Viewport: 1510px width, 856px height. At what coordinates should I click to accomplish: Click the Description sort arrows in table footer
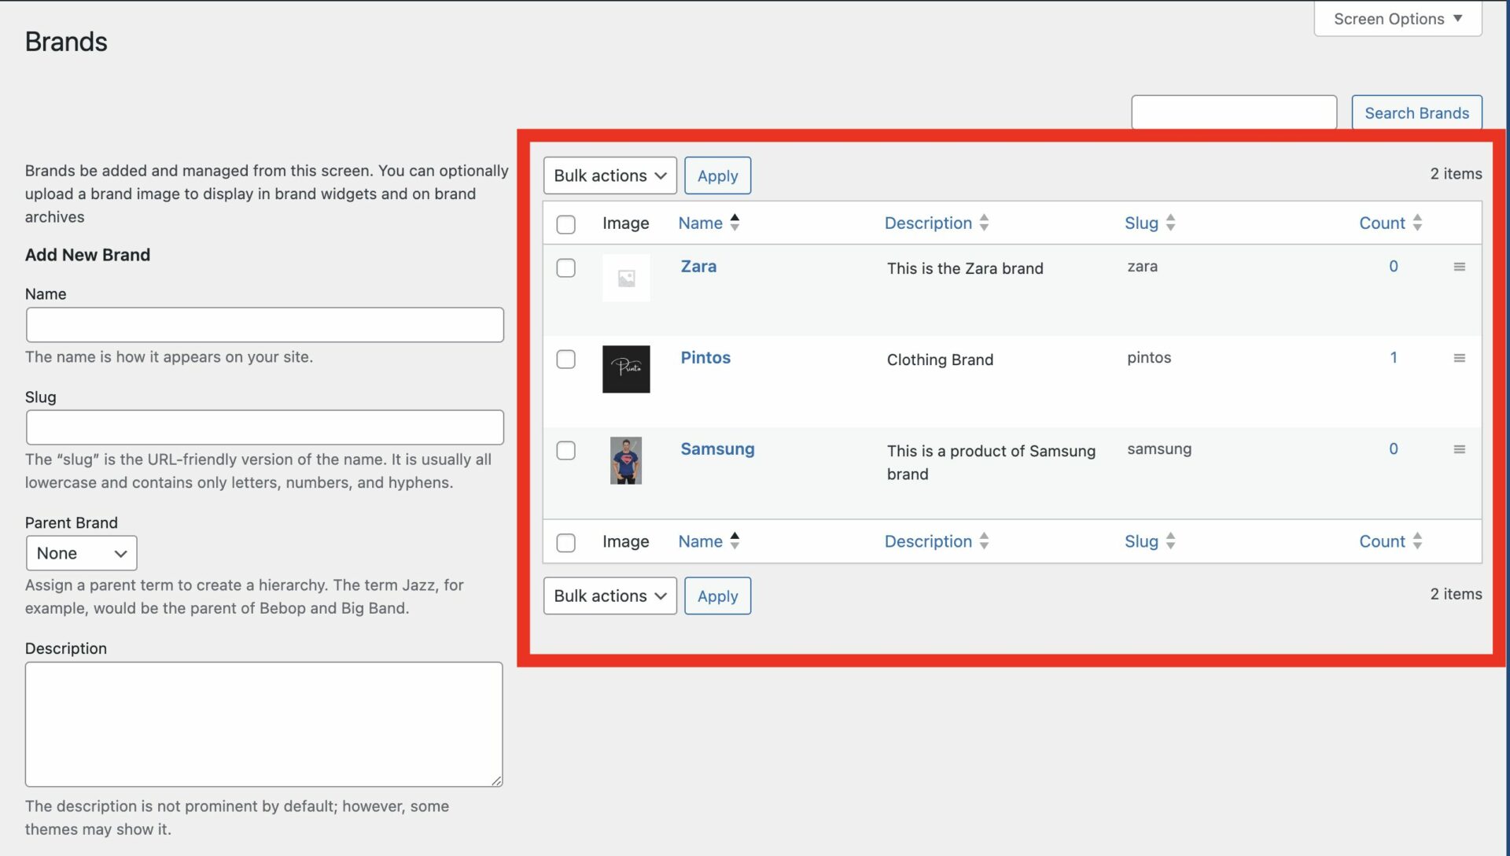point(984,541)
